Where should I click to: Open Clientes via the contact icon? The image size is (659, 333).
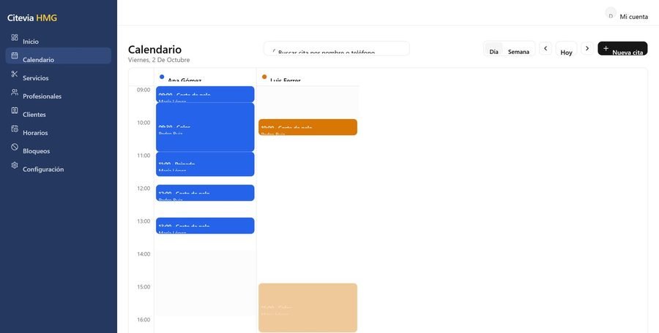click(x=15, y=111)
